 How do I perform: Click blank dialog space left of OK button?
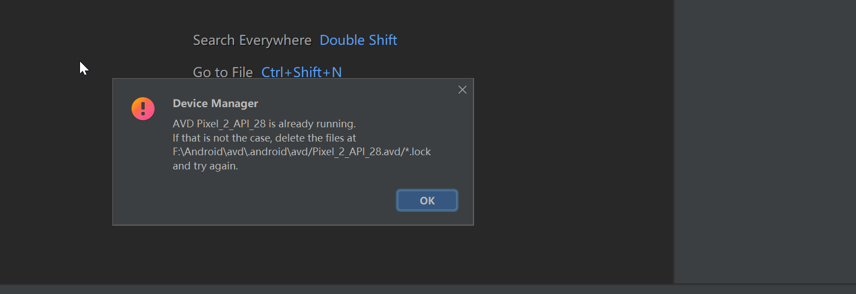tap(274, 201)
